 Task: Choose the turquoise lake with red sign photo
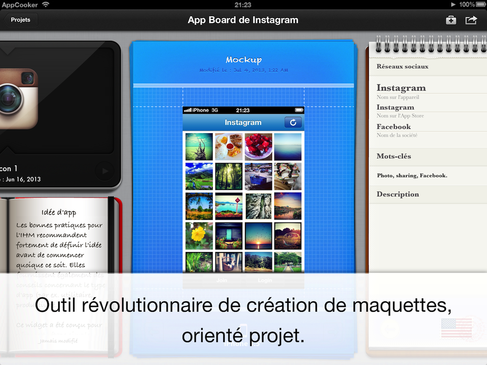[x=229, y=206]
